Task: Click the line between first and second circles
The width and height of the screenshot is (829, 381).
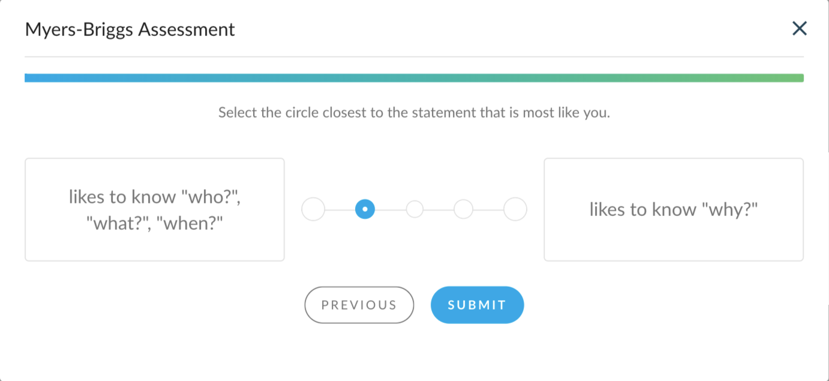Action: [x=340, y=210]
